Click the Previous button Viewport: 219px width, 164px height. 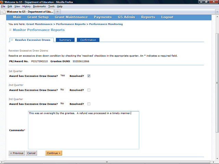click(17, 153)
